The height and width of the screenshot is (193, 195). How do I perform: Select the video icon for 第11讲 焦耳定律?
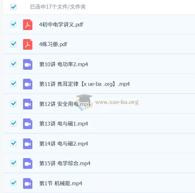pos(28,84)
